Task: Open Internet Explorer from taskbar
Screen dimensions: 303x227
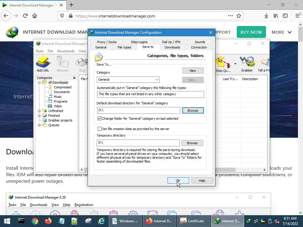Action: [x=101, y=221]
